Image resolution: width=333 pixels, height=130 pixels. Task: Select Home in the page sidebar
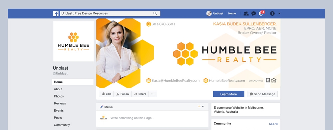pyautogui.click(x=73, y=82)
